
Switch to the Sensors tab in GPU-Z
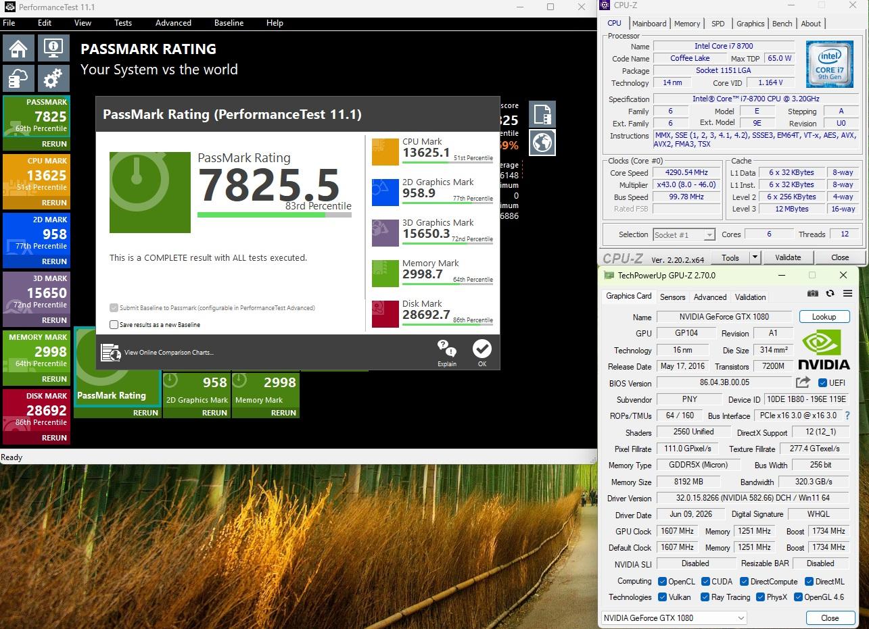click(672, 297)
